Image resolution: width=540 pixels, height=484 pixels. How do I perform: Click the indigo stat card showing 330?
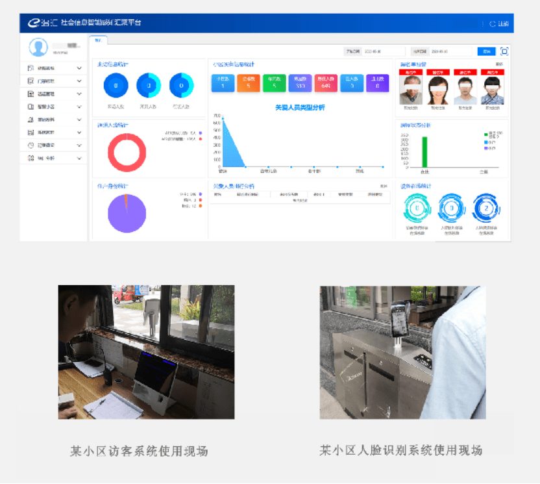[300, 83]
